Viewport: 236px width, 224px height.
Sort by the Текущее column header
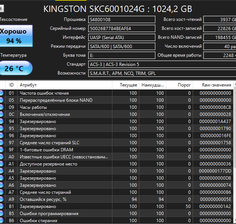click(126, 85)
